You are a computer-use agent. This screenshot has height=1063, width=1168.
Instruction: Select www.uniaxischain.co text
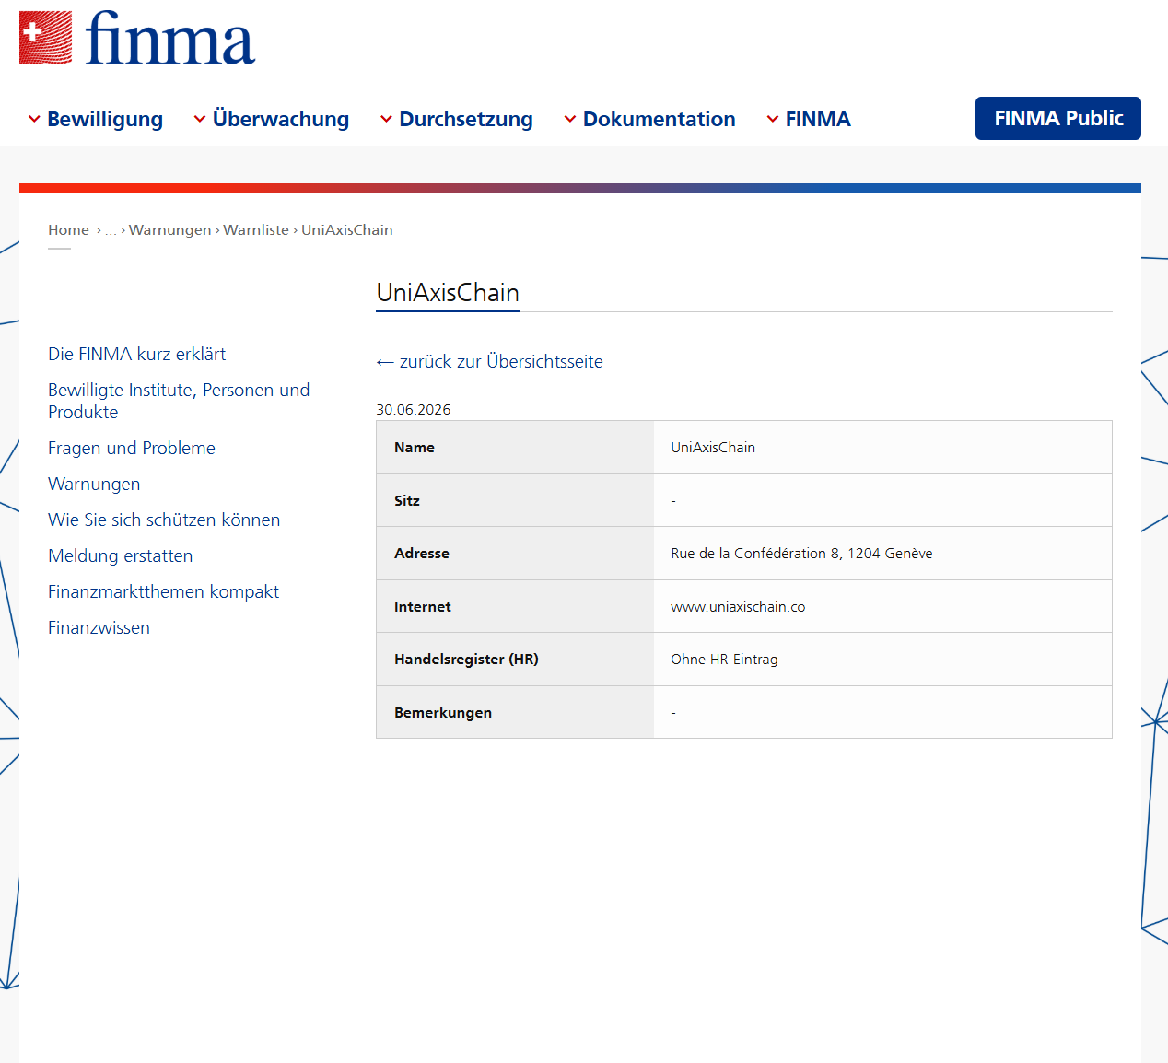point(738,607)
